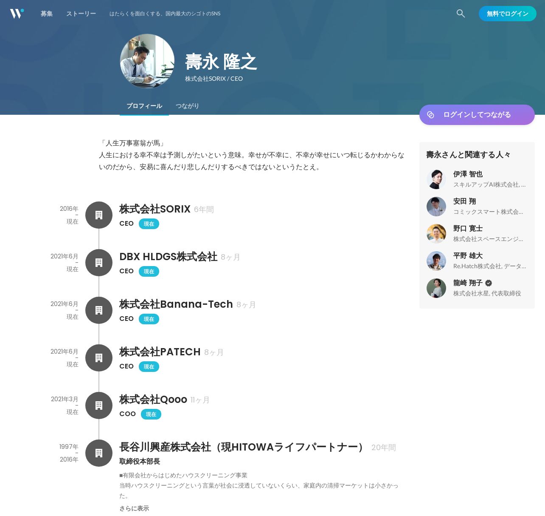Viewport: 545px width, 516px height.
Task: Click the building icon beside 株式会社SORIX
Action: 99,215
